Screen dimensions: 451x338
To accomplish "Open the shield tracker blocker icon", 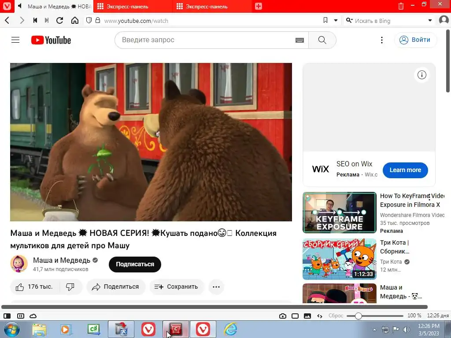I will [x=89, y=20].
